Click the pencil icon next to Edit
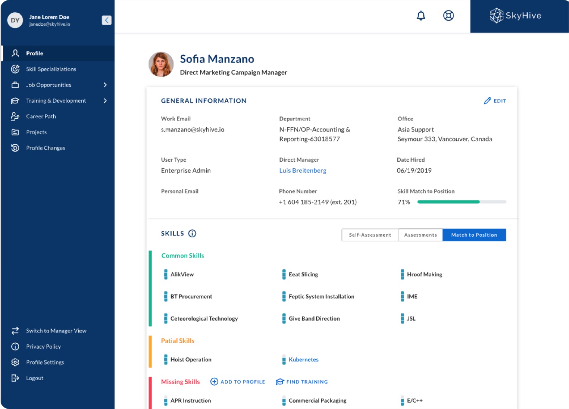The image size is (569, 409). coord(487,101)
